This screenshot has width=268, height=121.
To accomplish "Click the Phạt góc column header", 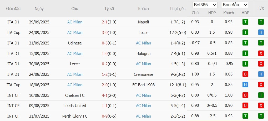I will click(178, 8).
